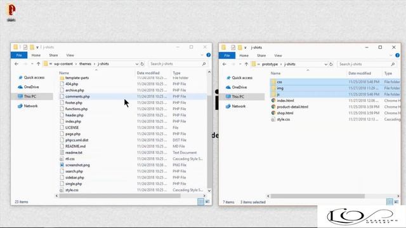Viewport: 406px width, 228px height.
Task: Switch right window to details view icon
Action: click(390, 202)
